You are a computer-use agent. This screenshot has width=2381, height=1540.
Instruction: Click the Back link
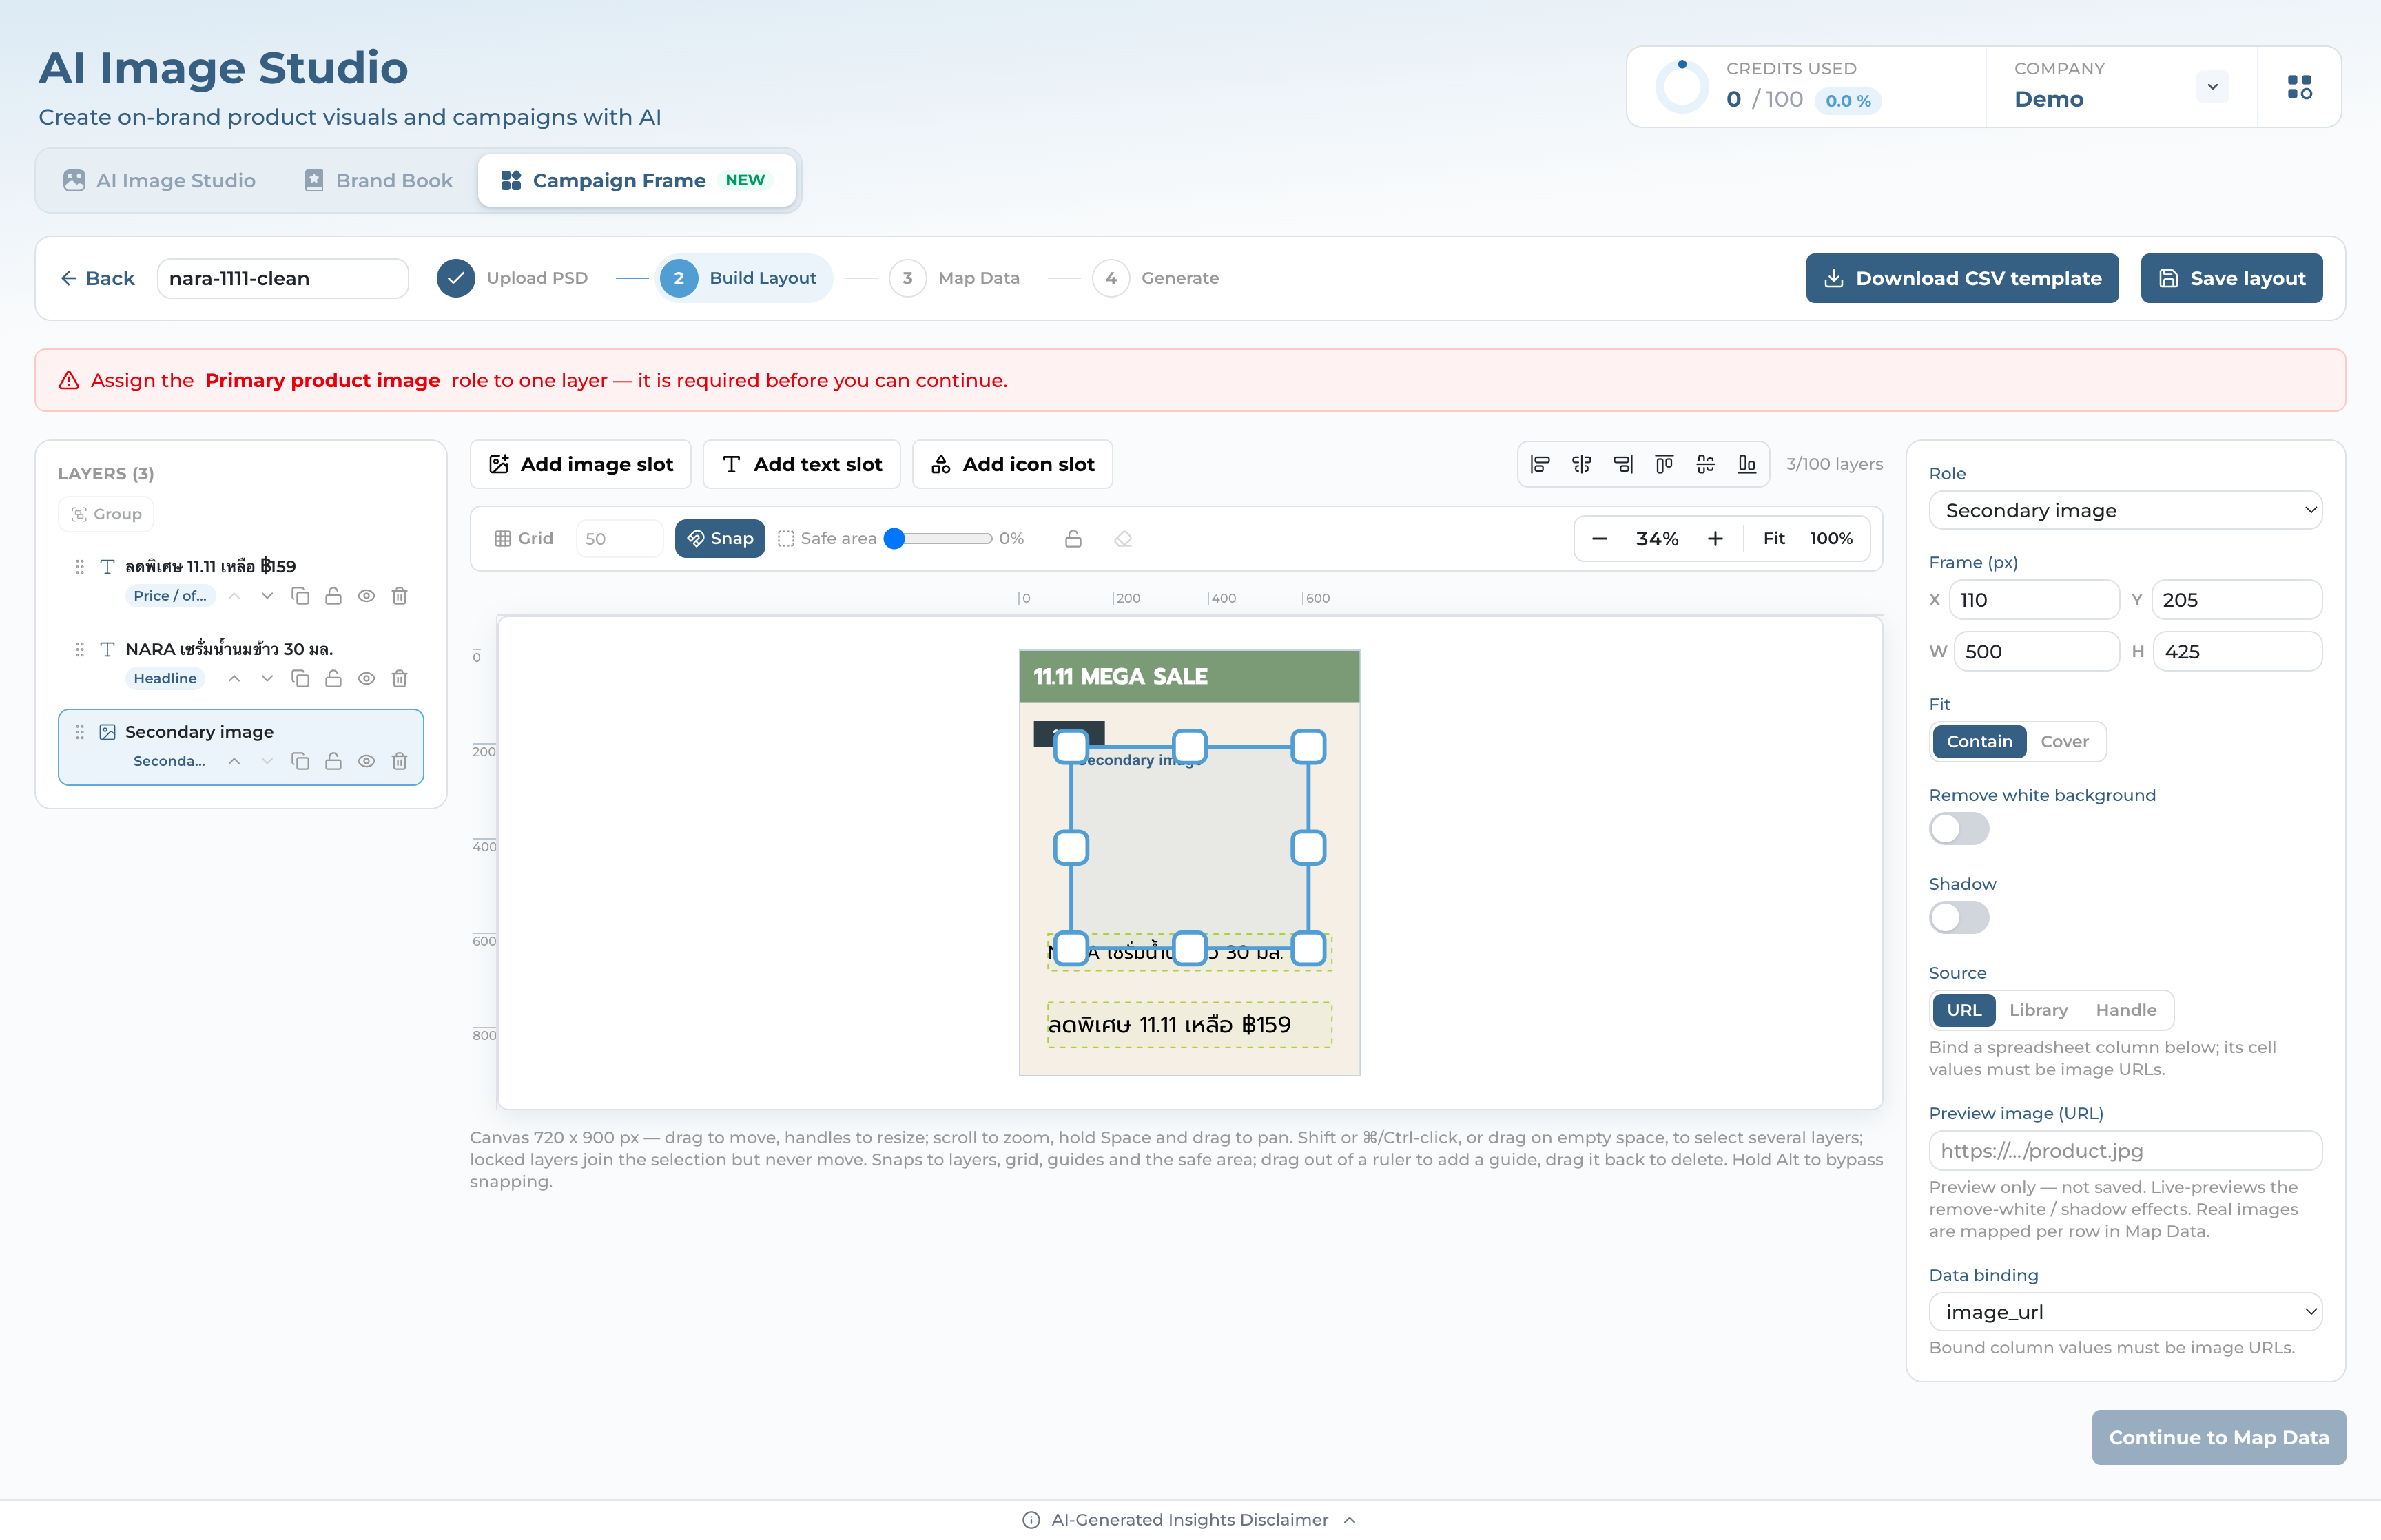97,278
